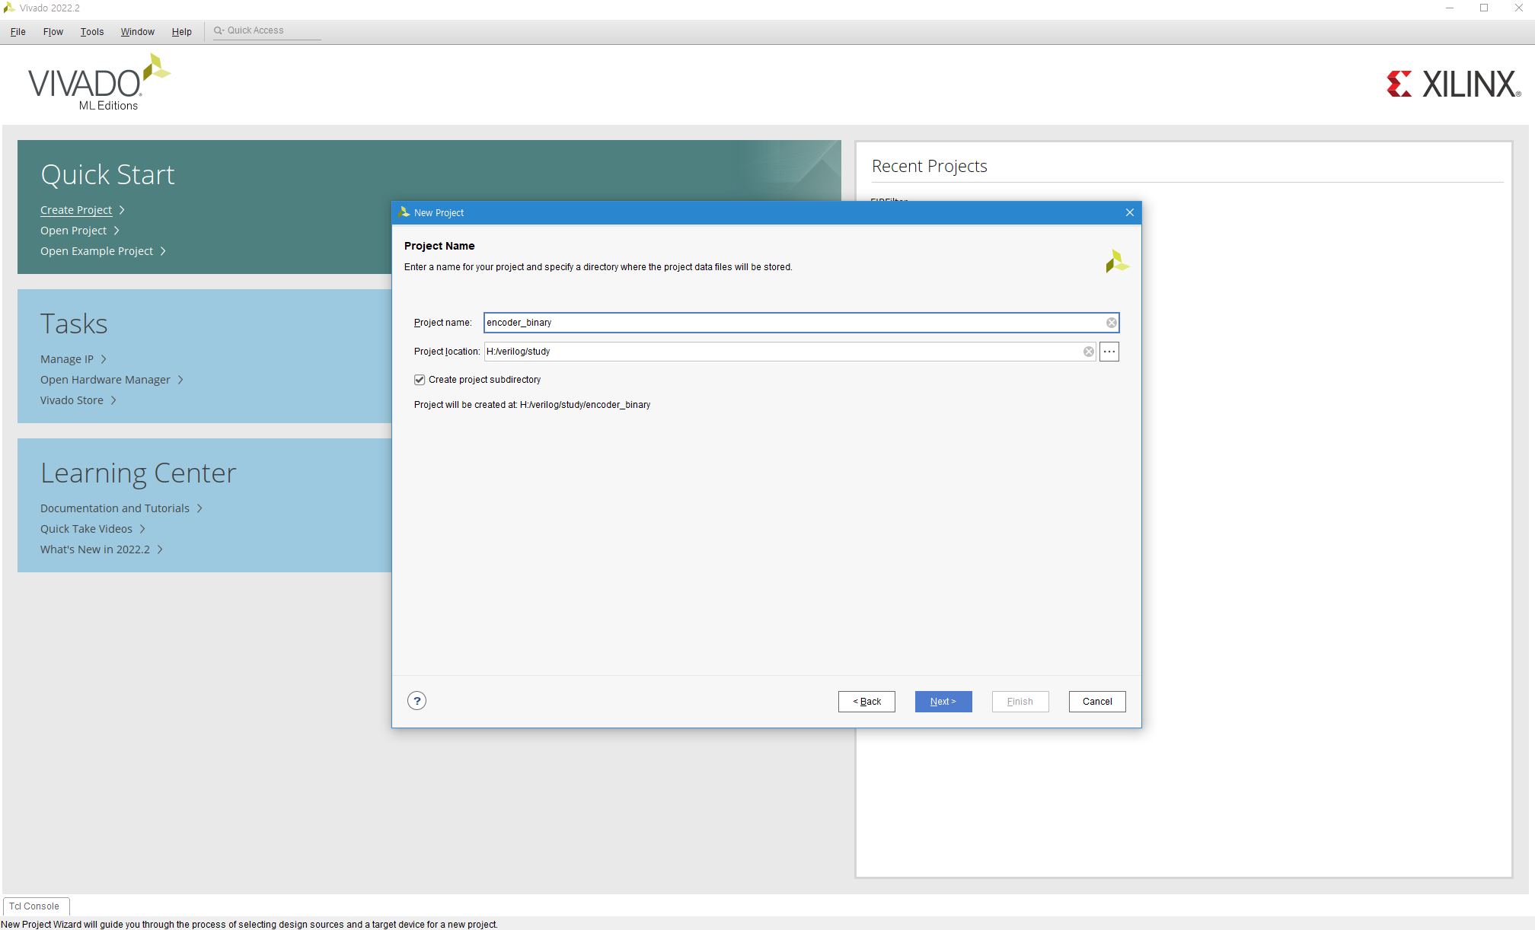
Task: Toggle Create project subdirectory checkbox
Action: click(x=420, y=380)
